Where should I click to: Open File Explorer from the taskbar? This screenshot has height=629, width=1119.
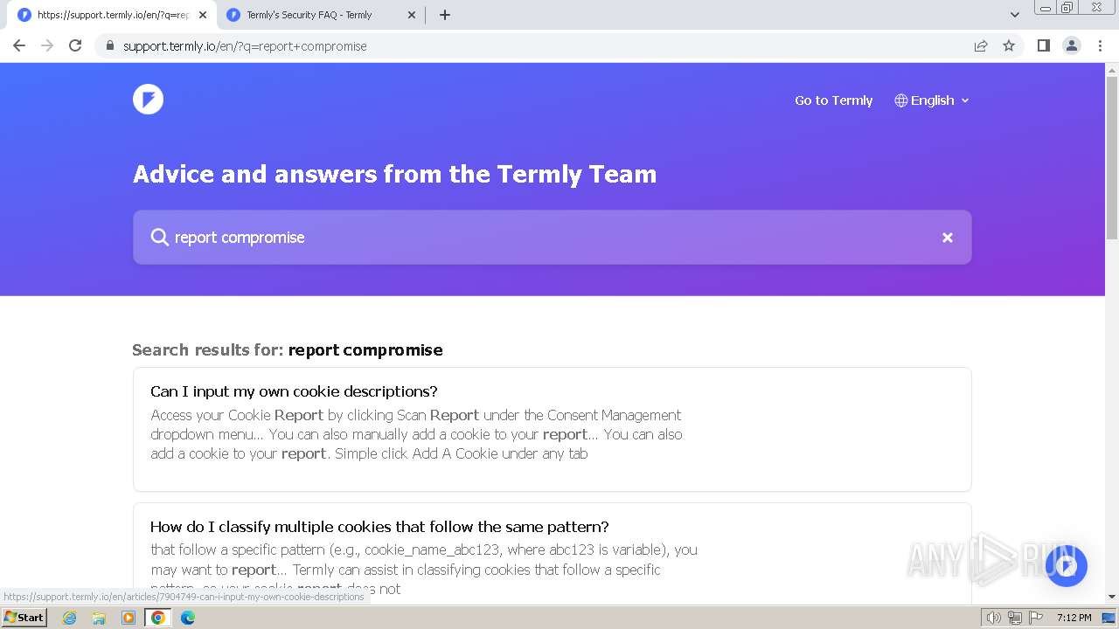point(99,618)
